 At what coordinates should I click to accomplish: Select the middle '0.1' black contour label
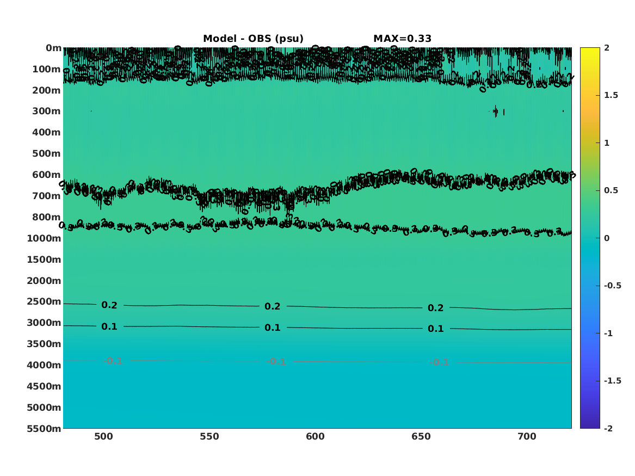tap(273, 327)
